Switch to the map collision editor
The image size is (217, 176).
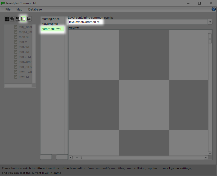click(12, 19)
